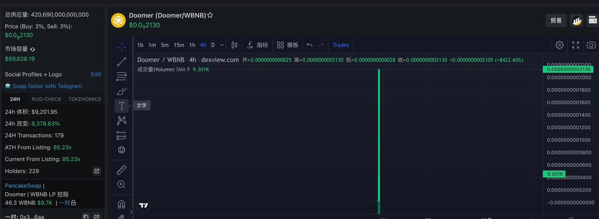Viewport: 599px width, 219px height.
Task: Click the 24H Transactions: 179 row
Action: coord(34,135)
